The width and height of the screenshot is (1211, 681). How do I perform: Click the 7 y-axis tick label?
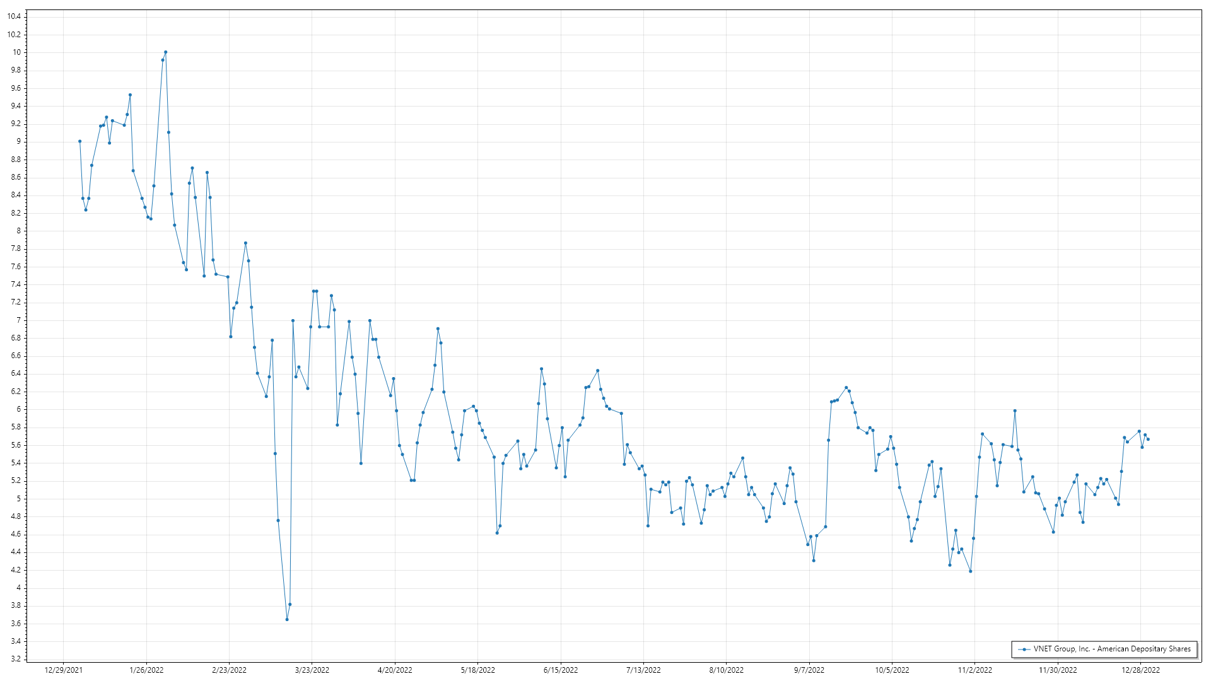18,320
